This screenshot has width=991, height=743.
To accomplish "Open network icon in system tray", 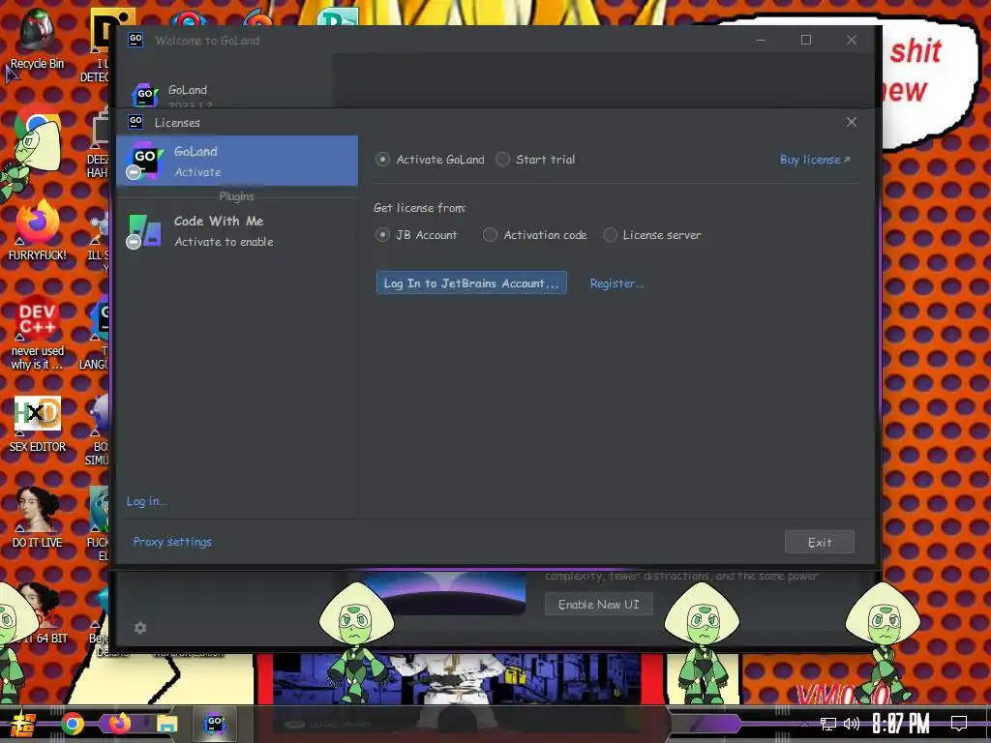I will coord(827,724).
